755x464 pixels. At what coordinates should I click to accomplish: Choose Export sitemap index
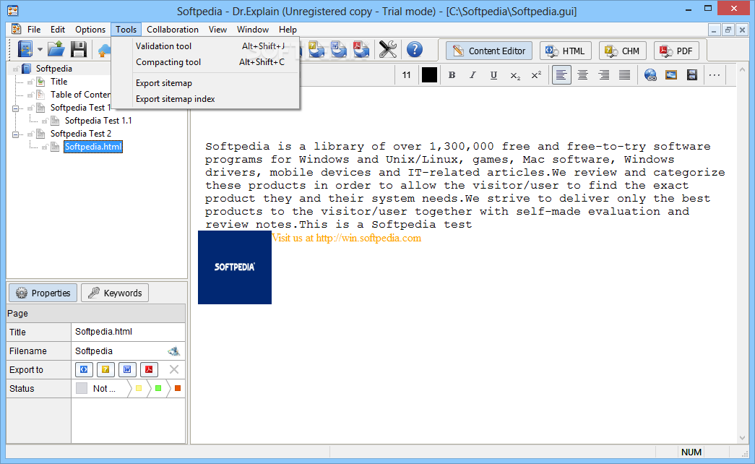click(205, 99)
